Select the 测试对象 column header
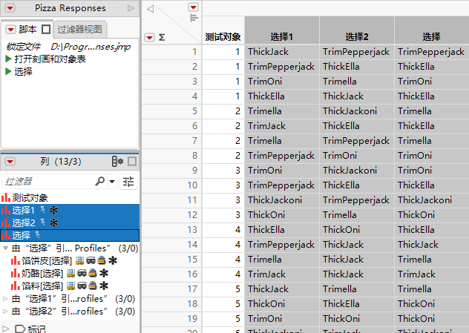 pos(223,37)
